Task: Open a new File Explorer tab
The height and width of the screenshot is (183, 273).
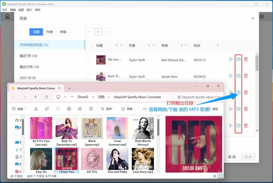Action: tap(69, 88)
